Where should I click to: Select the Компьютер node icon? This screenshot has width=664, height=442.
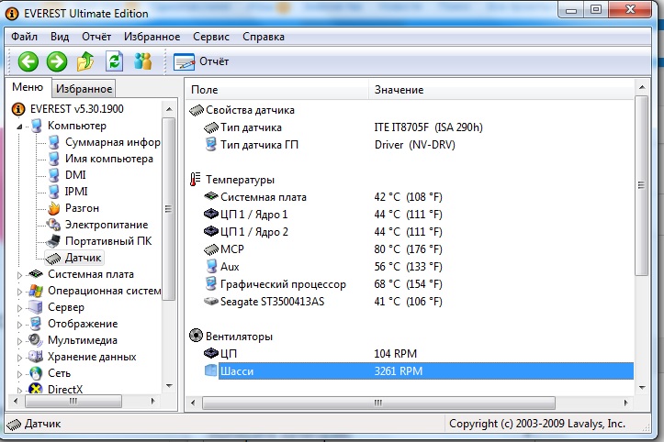point(37,126)
